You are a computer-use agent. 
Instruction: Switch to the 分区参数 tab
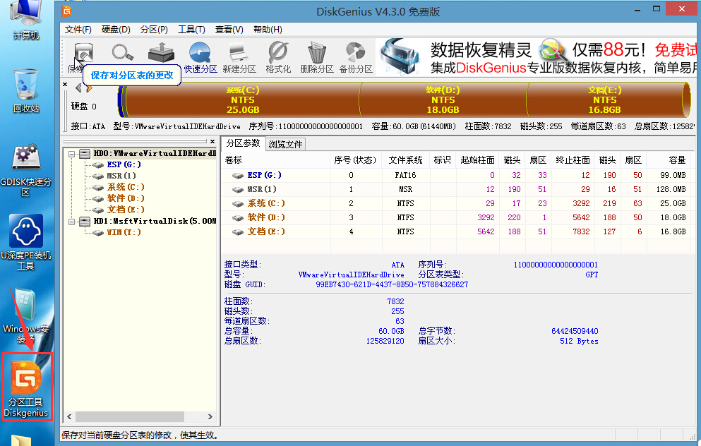pos(244,143)
